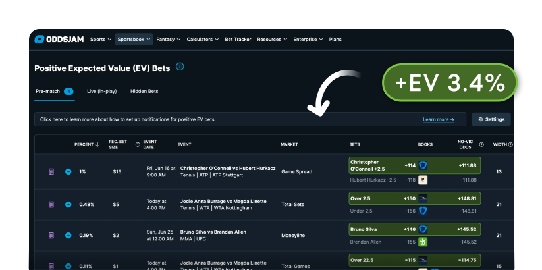This screenshot has width=542, height=270.
Task: Click the green DraftKings icon for Brendan Allen
Action: [423, 242]
